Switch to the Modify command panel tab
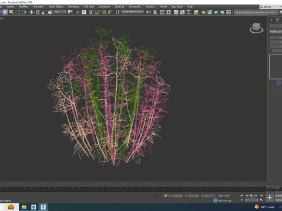 pyautogui.click(x=278, y=20)
